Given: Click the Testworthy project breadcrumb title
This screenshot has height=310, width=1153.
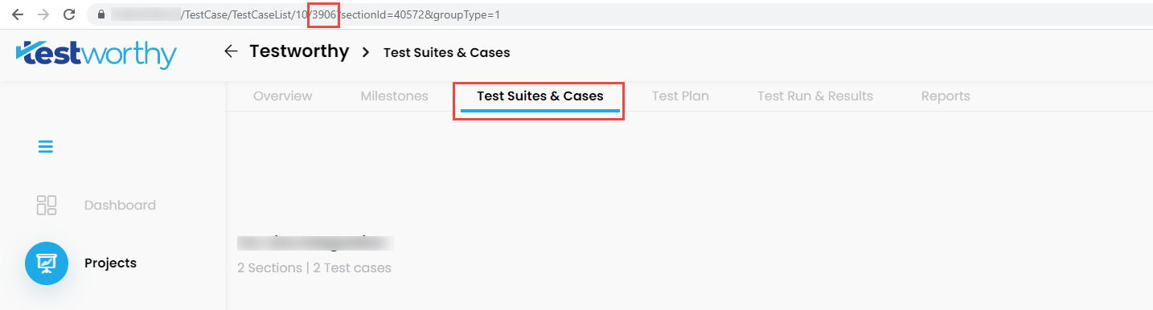Looking at the screenshot, I should click(299, 51).
